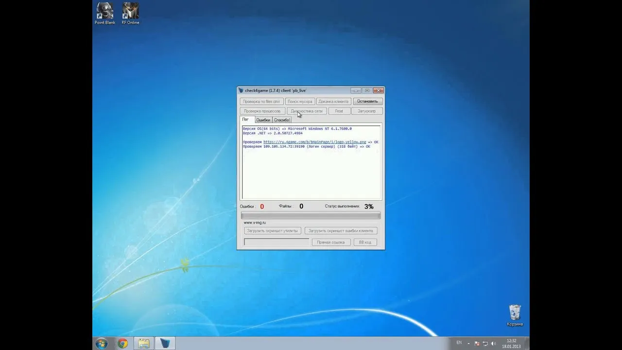Select the check4game taskbar button
The image size is (622, 350).
tap(165, 343)
